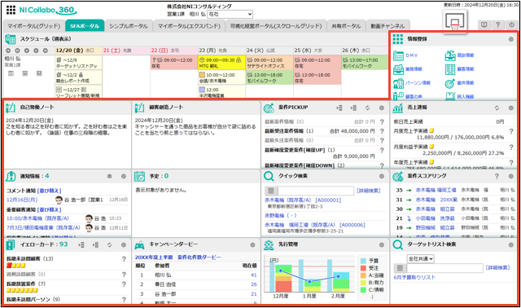Click the schedule calendar icon in スケジュール header
Screen dimensions: 521x308
pos(11,39)
